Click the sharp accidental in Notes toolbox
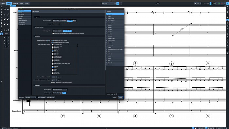 9,30
